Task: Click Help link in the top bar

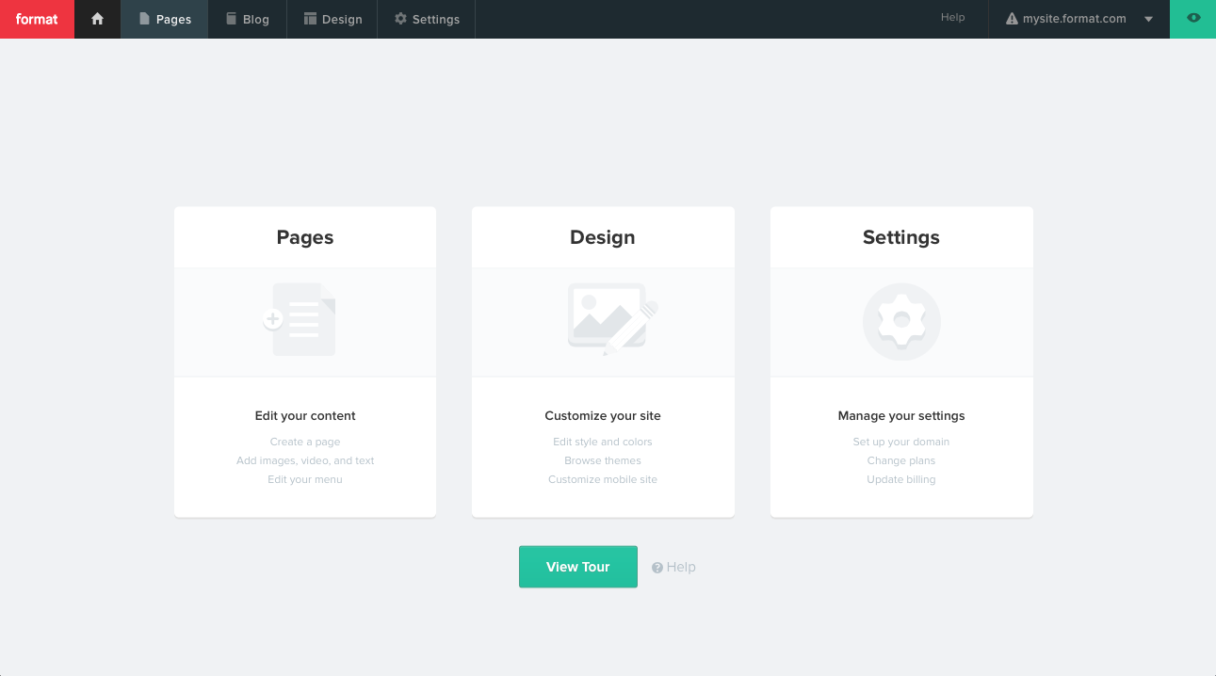Action: tap(952, 18)
